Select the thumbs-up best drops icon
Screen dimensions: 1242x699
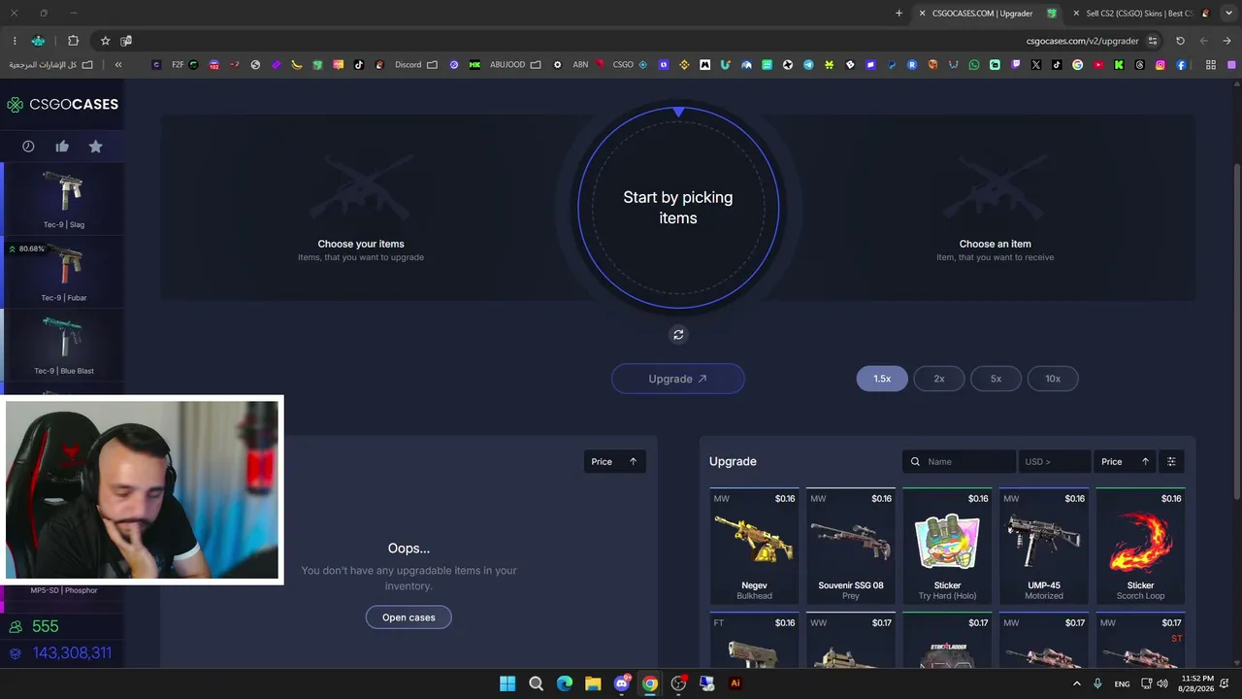pyautogui.click(x=62, y=147)
